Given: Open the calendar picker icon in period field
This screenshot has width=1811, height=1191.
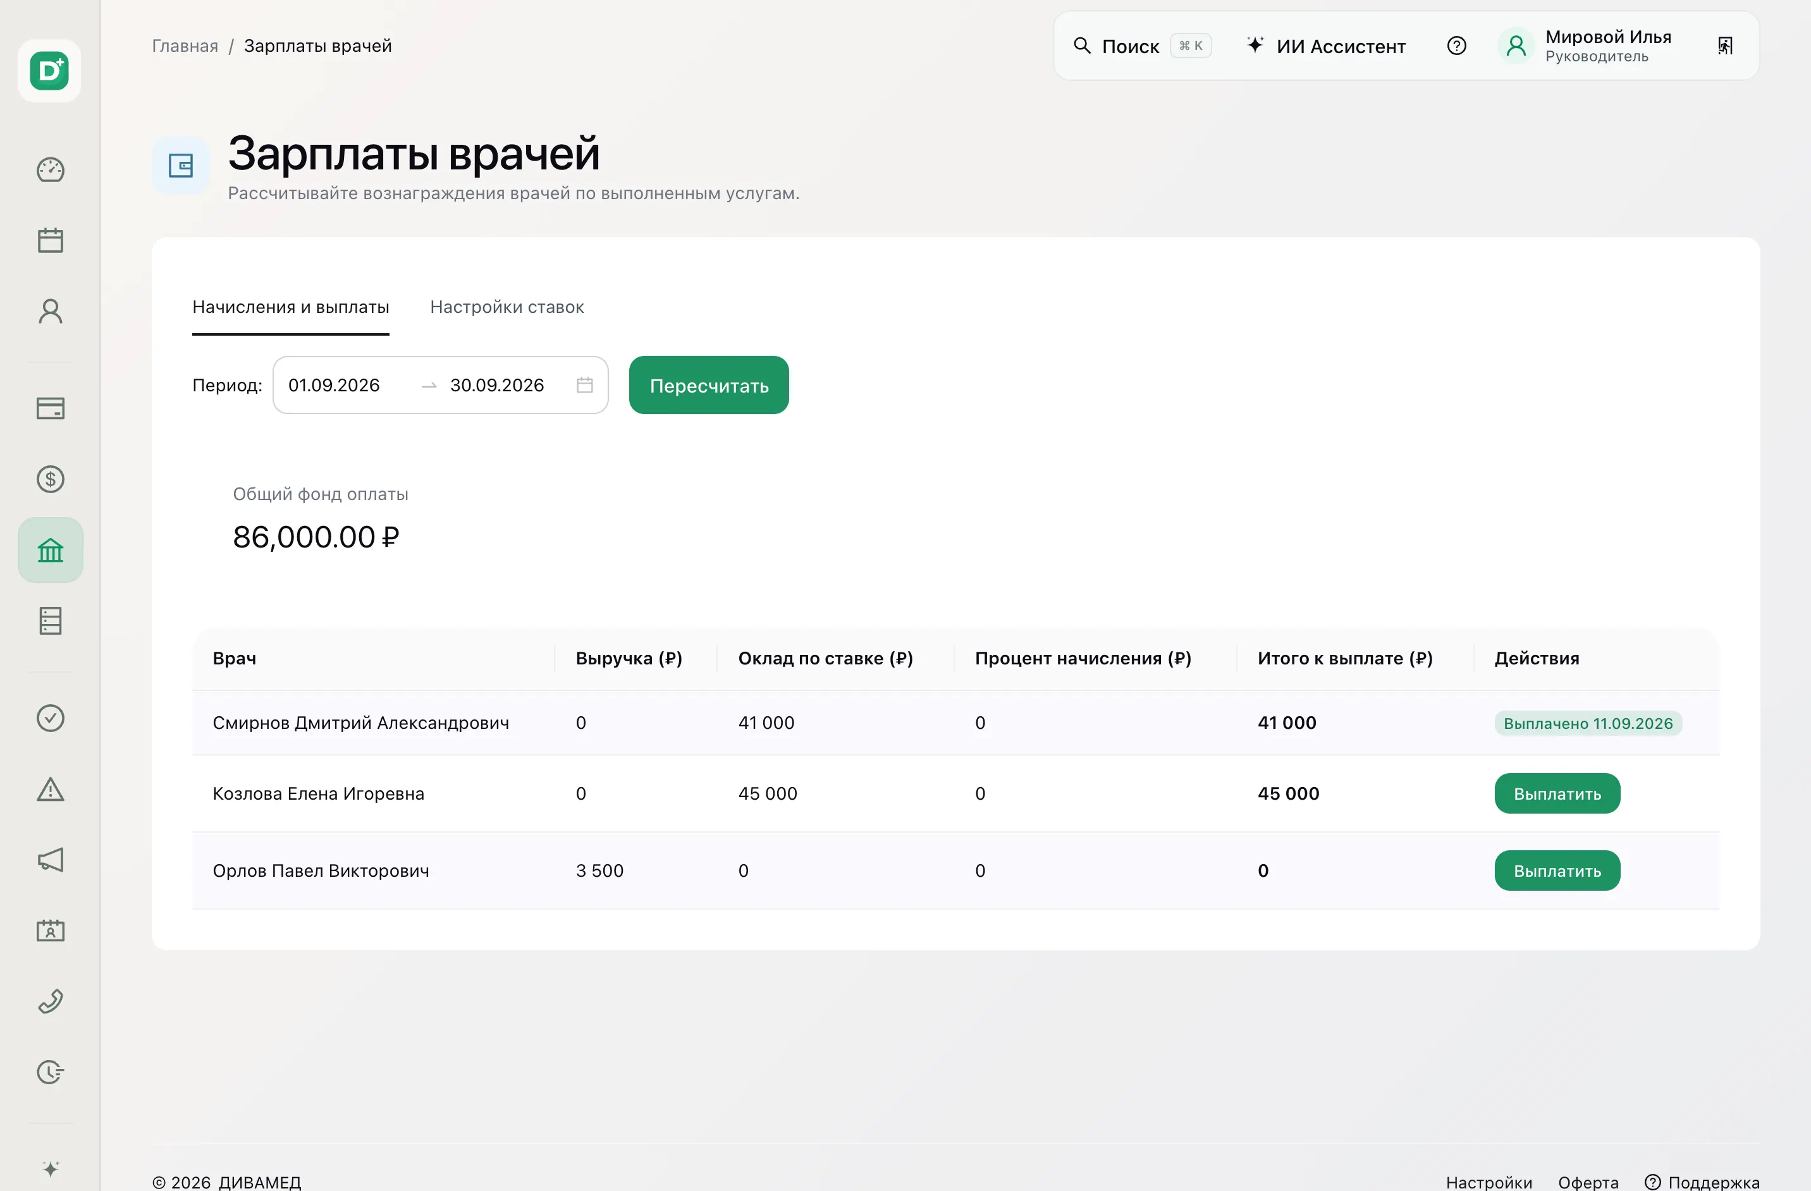Looking at the screenshot, I should pos(584,385).
